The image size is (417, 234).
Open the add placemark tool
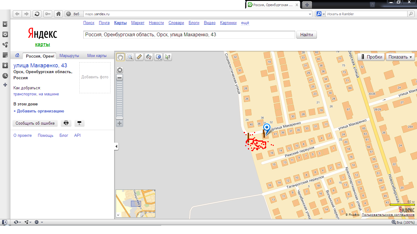158,57
